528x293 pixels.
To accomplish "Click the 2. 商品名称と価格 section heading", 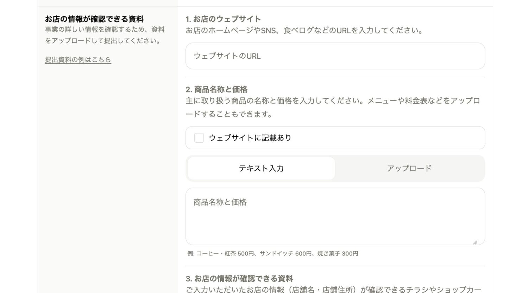I will (216, 89).
